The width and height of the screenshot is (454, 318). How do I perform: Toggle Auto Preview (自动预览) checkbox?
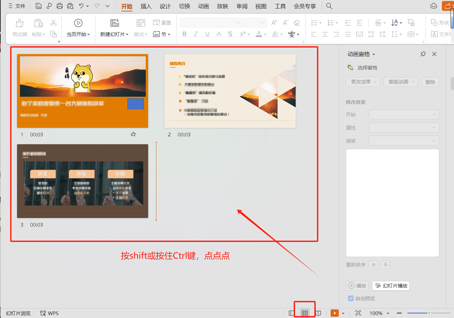(x=351, y=298)
